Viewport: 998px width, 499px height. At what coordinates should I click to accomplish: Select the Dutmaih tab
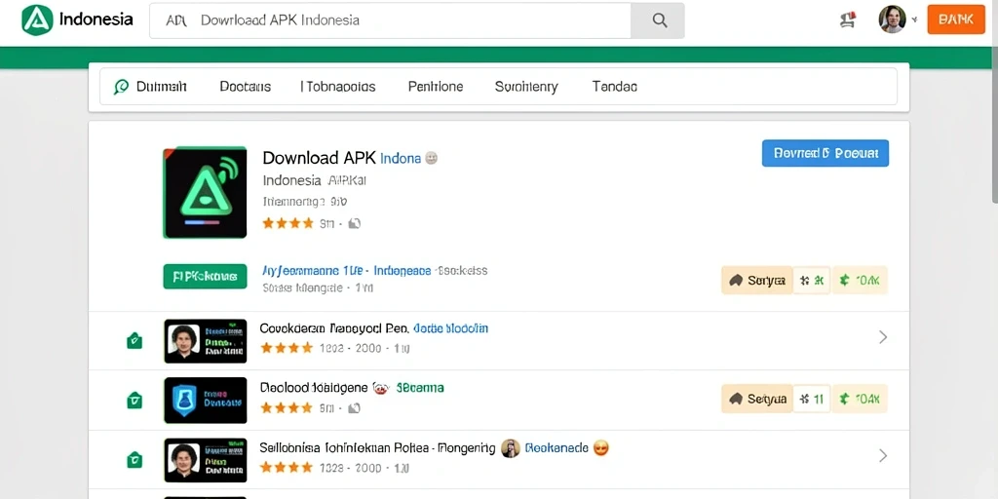click(161, 87)
